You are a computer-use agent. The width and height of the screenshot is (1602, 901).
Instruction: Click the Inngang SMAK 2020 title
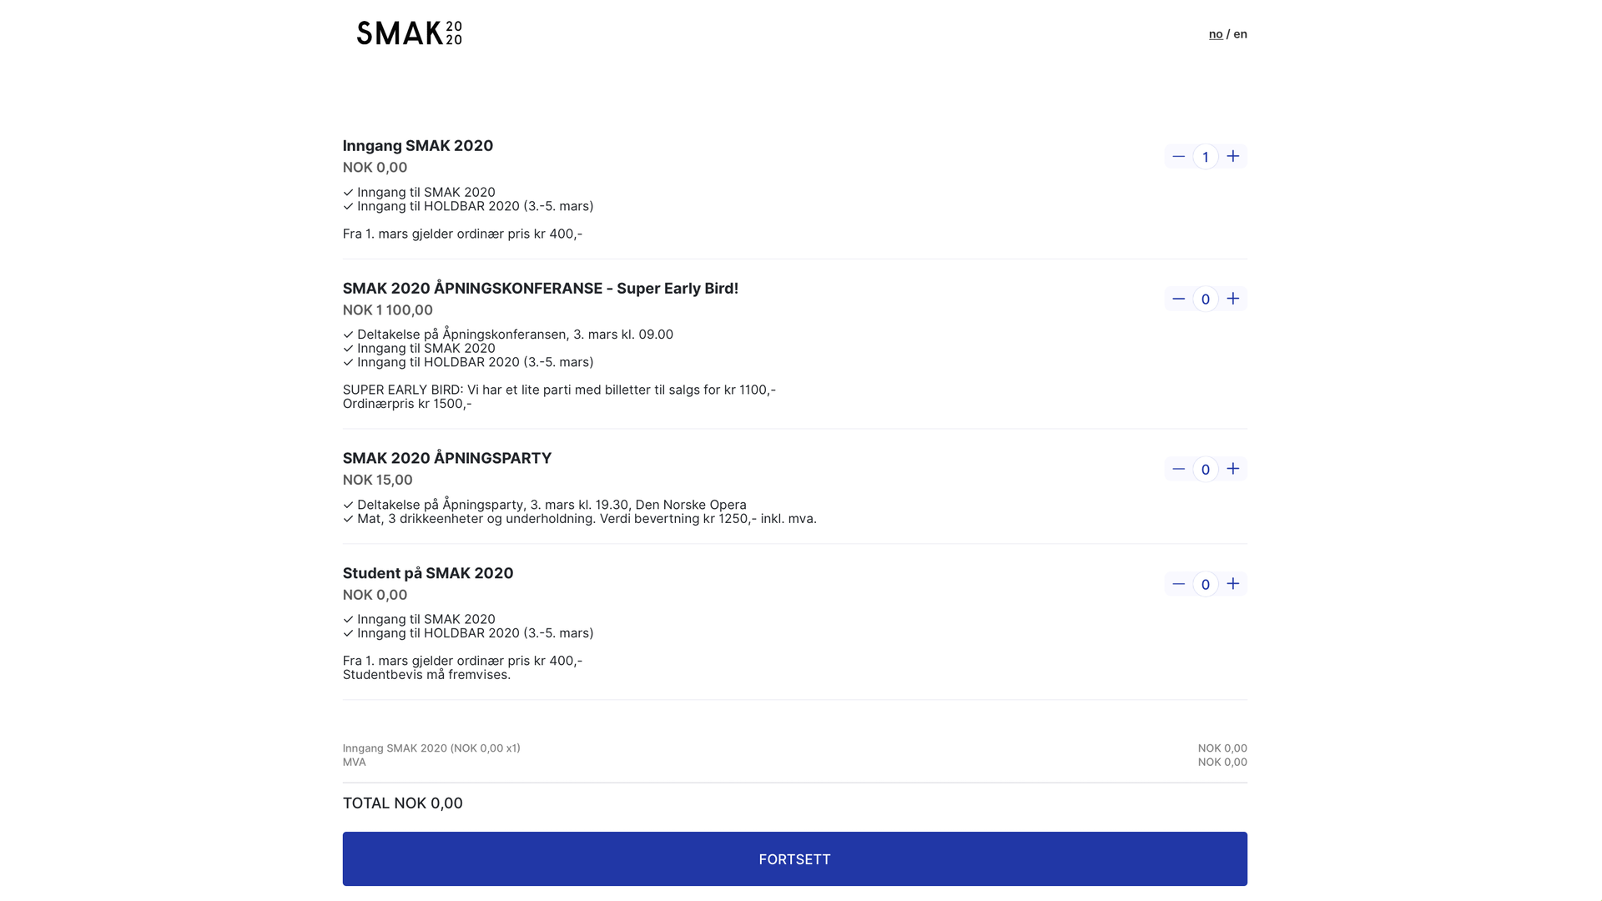[x=417, y=146]
